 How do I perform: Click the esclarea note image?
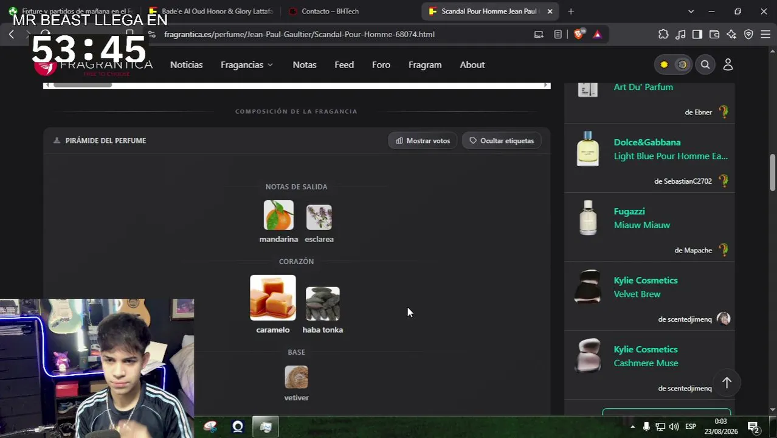point(319,217)
